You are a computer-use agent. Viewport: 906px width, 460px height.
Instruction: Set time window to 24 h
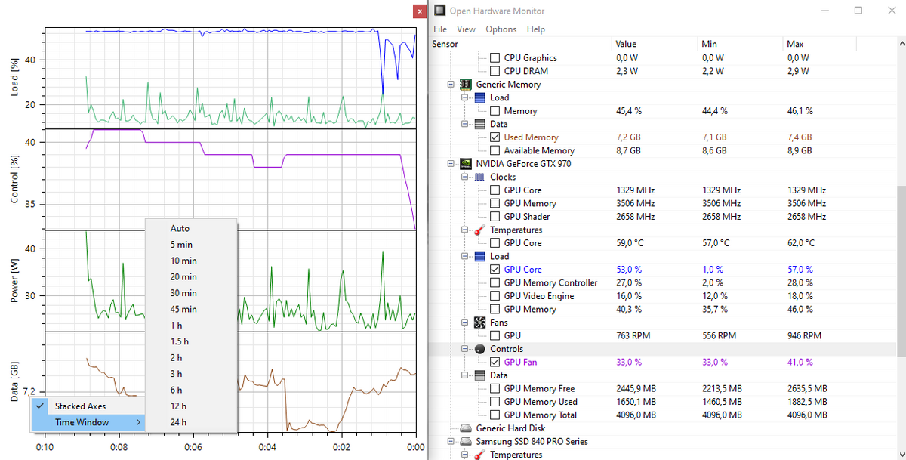pyautogui.click(x=192, y=422)
